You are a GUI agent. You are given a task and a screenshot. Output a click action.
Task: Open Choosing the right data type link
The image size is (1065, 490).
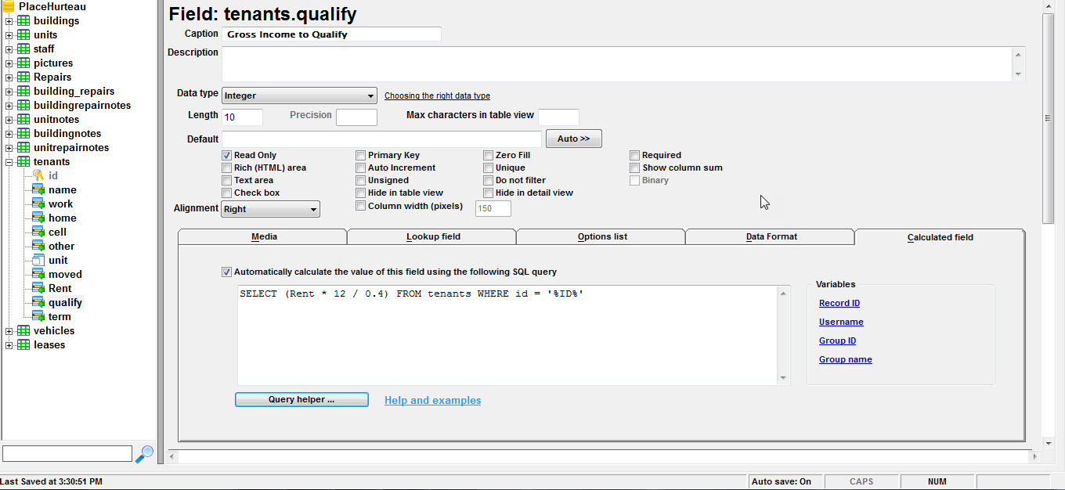[x=437, y=95]
